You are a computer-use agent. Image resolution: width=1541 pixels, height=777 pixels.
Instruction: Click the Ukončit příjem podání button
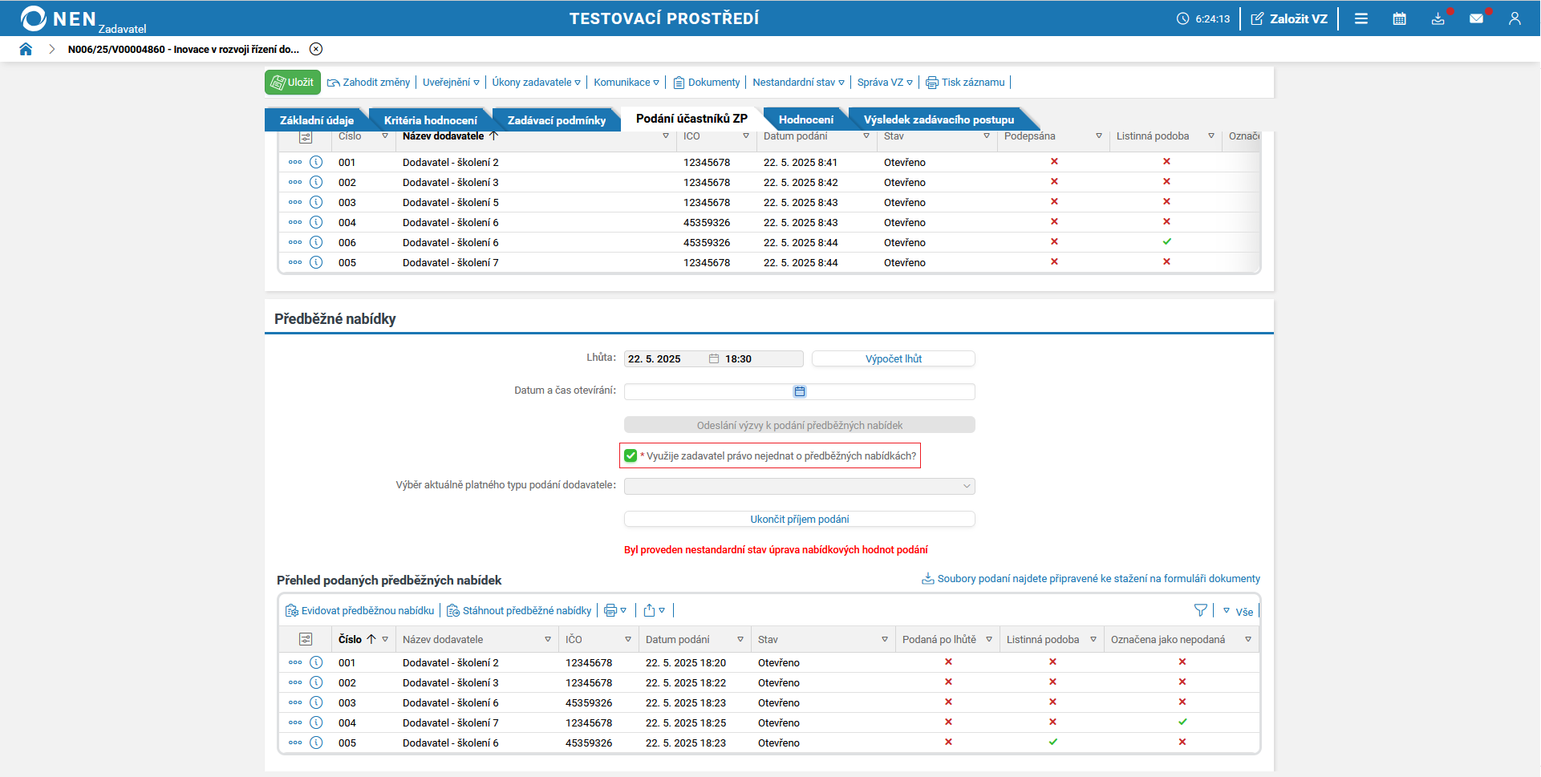click(x=799, y=519)
